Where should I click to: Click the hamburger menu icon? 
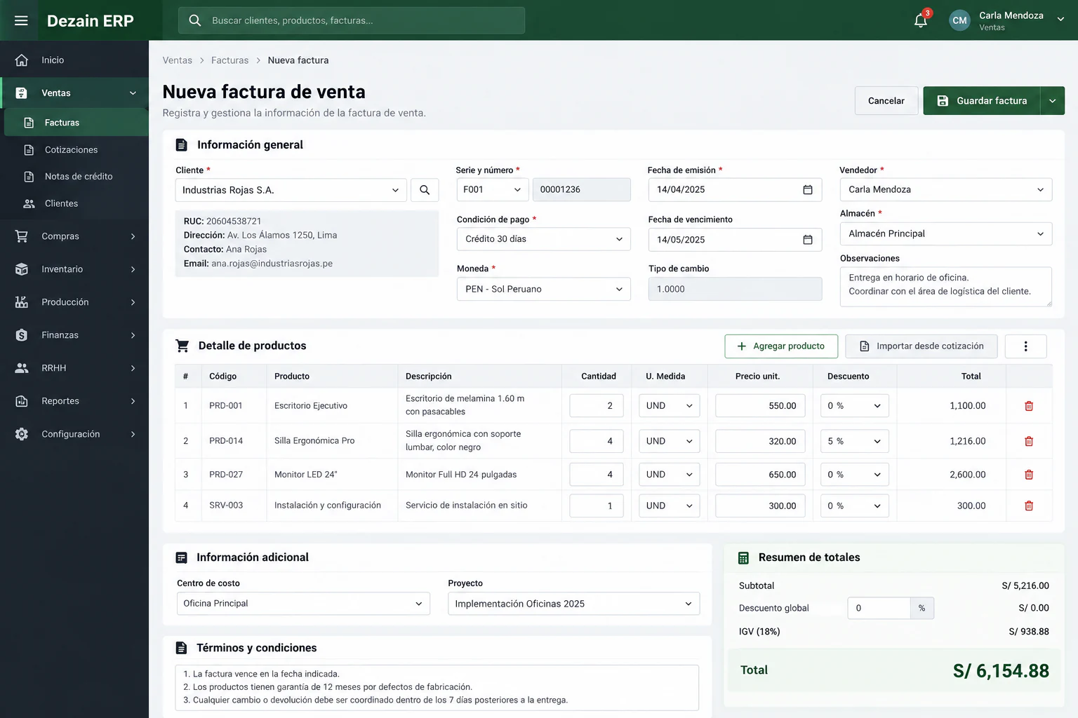[x=21, y=20]
